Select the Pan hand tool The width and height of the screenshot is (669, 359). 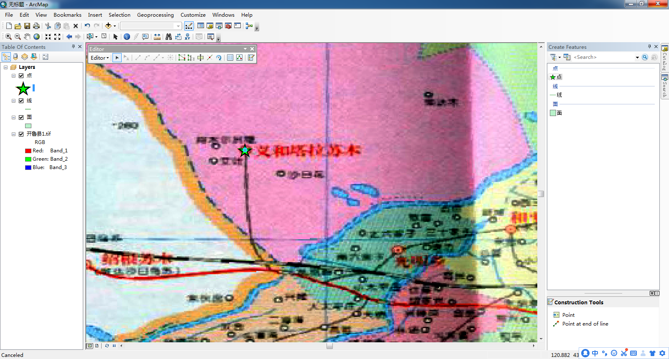(x=27, y=37)
